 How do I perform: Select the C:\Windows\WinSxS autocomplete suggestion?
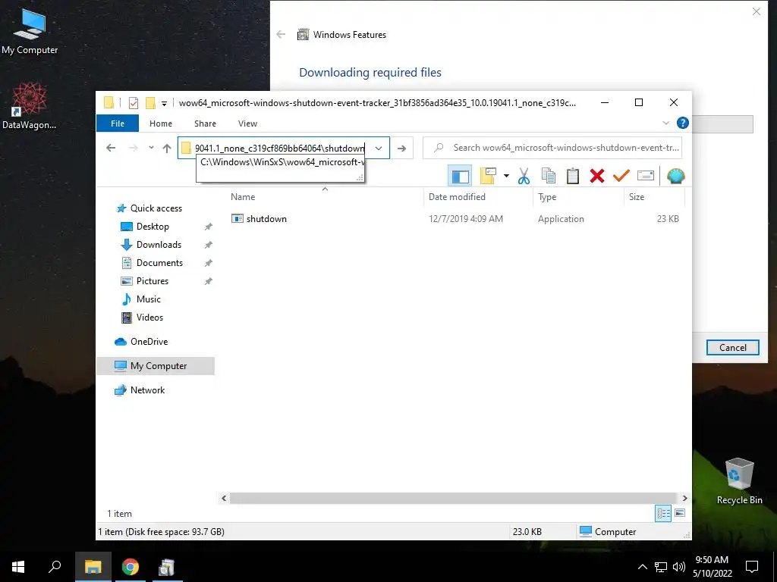(x=281, y=162)
